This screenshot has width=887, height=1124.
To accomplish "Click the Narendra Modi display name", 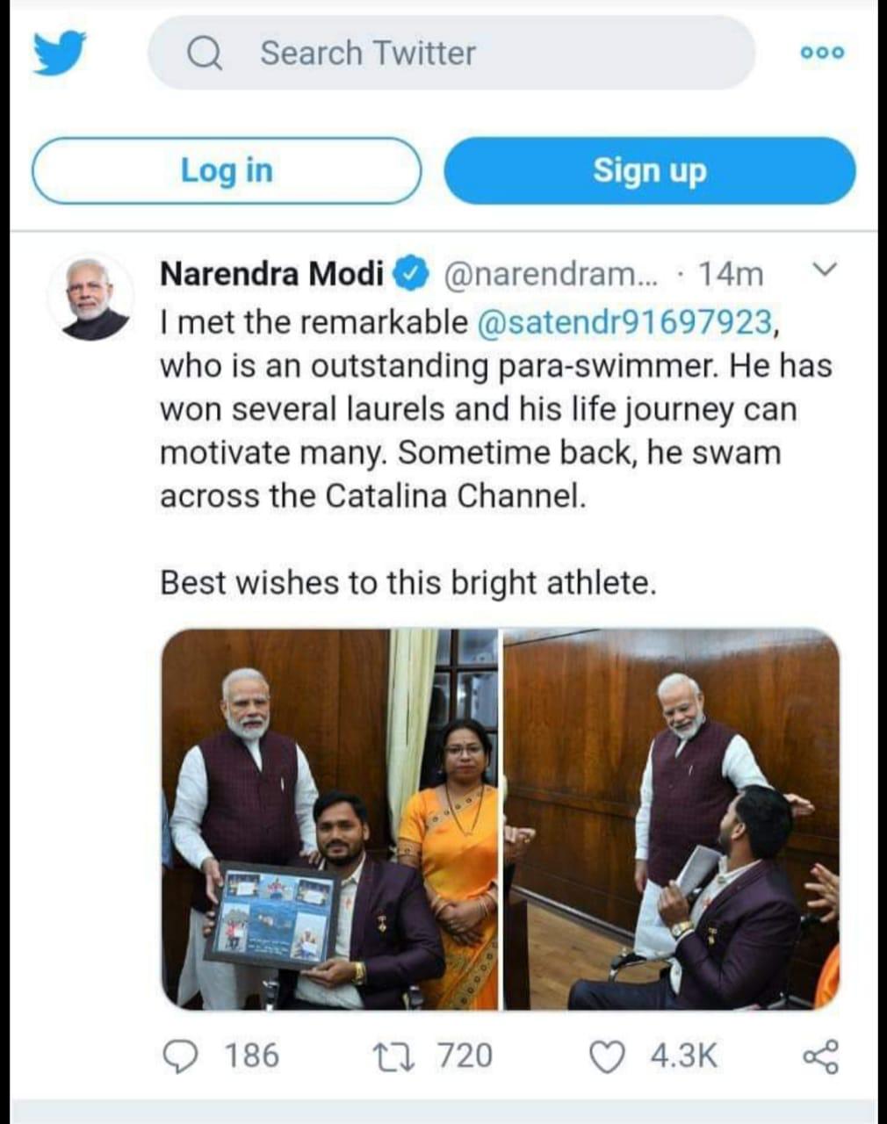I will pos(271,275).
